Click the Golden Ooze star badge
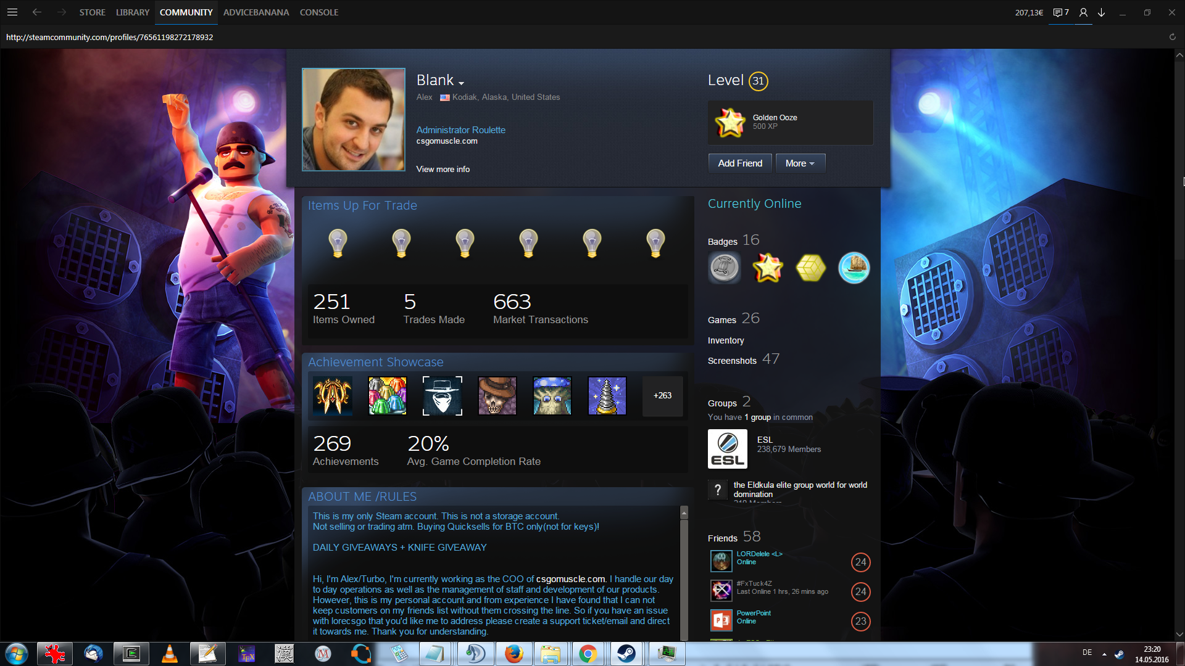 point(730,122)
